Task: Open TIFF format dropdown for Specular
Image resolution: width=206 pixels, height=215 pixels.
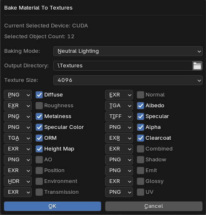Action: tap(119, 116)
